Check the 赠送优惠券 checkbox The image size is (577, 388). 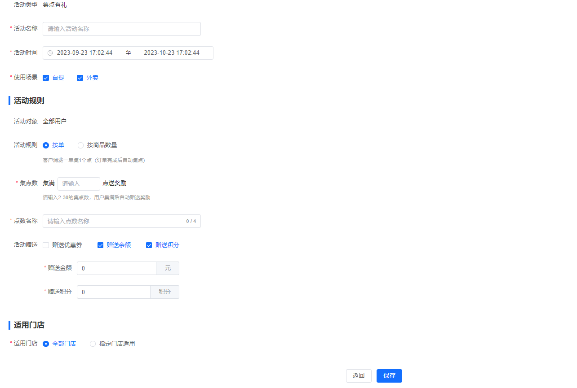(46, 245)
